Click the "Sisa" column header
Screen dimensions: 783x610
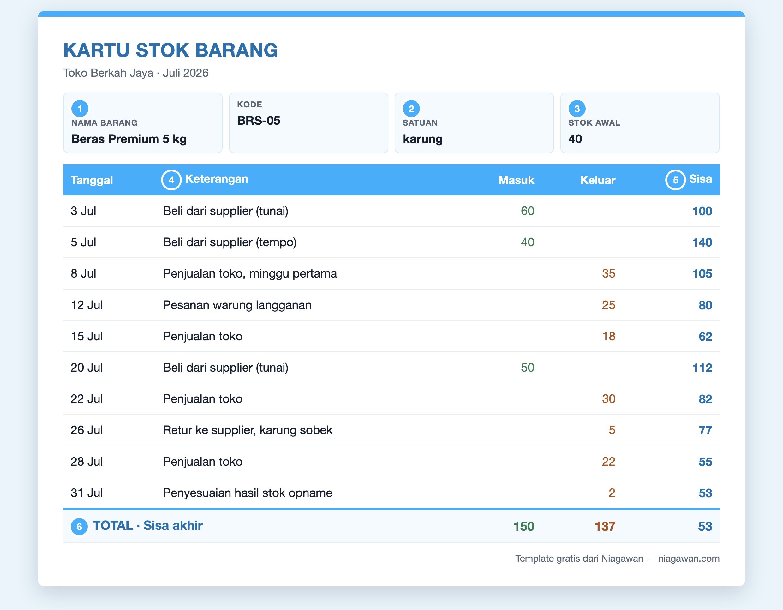click(700, 179)
